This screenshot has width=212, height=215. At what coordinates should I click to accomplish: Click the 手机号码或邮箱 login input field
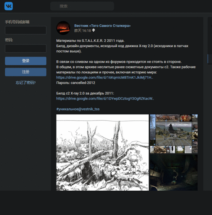click(25, 30)
